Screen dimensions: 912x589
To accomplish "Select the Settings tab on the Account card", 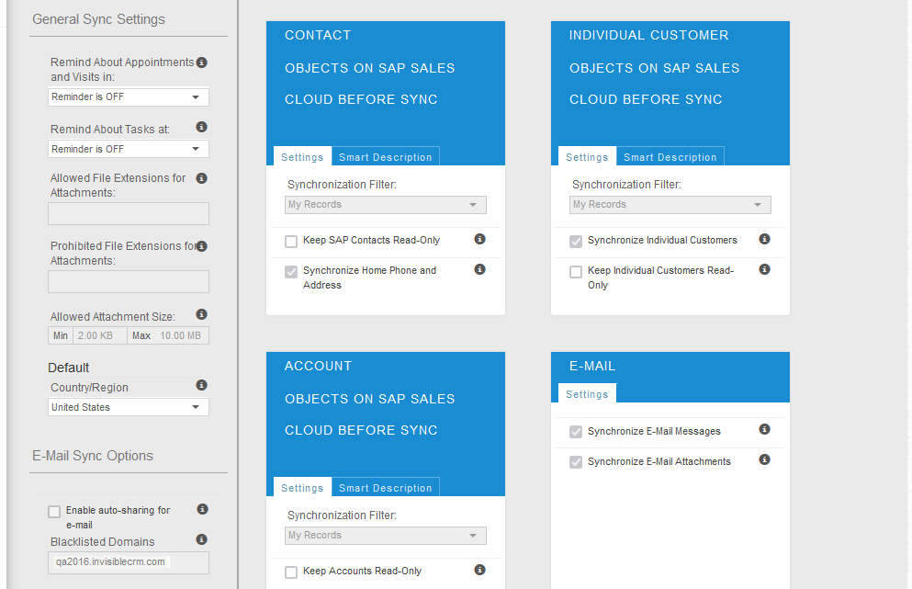I will pos(302,487).
